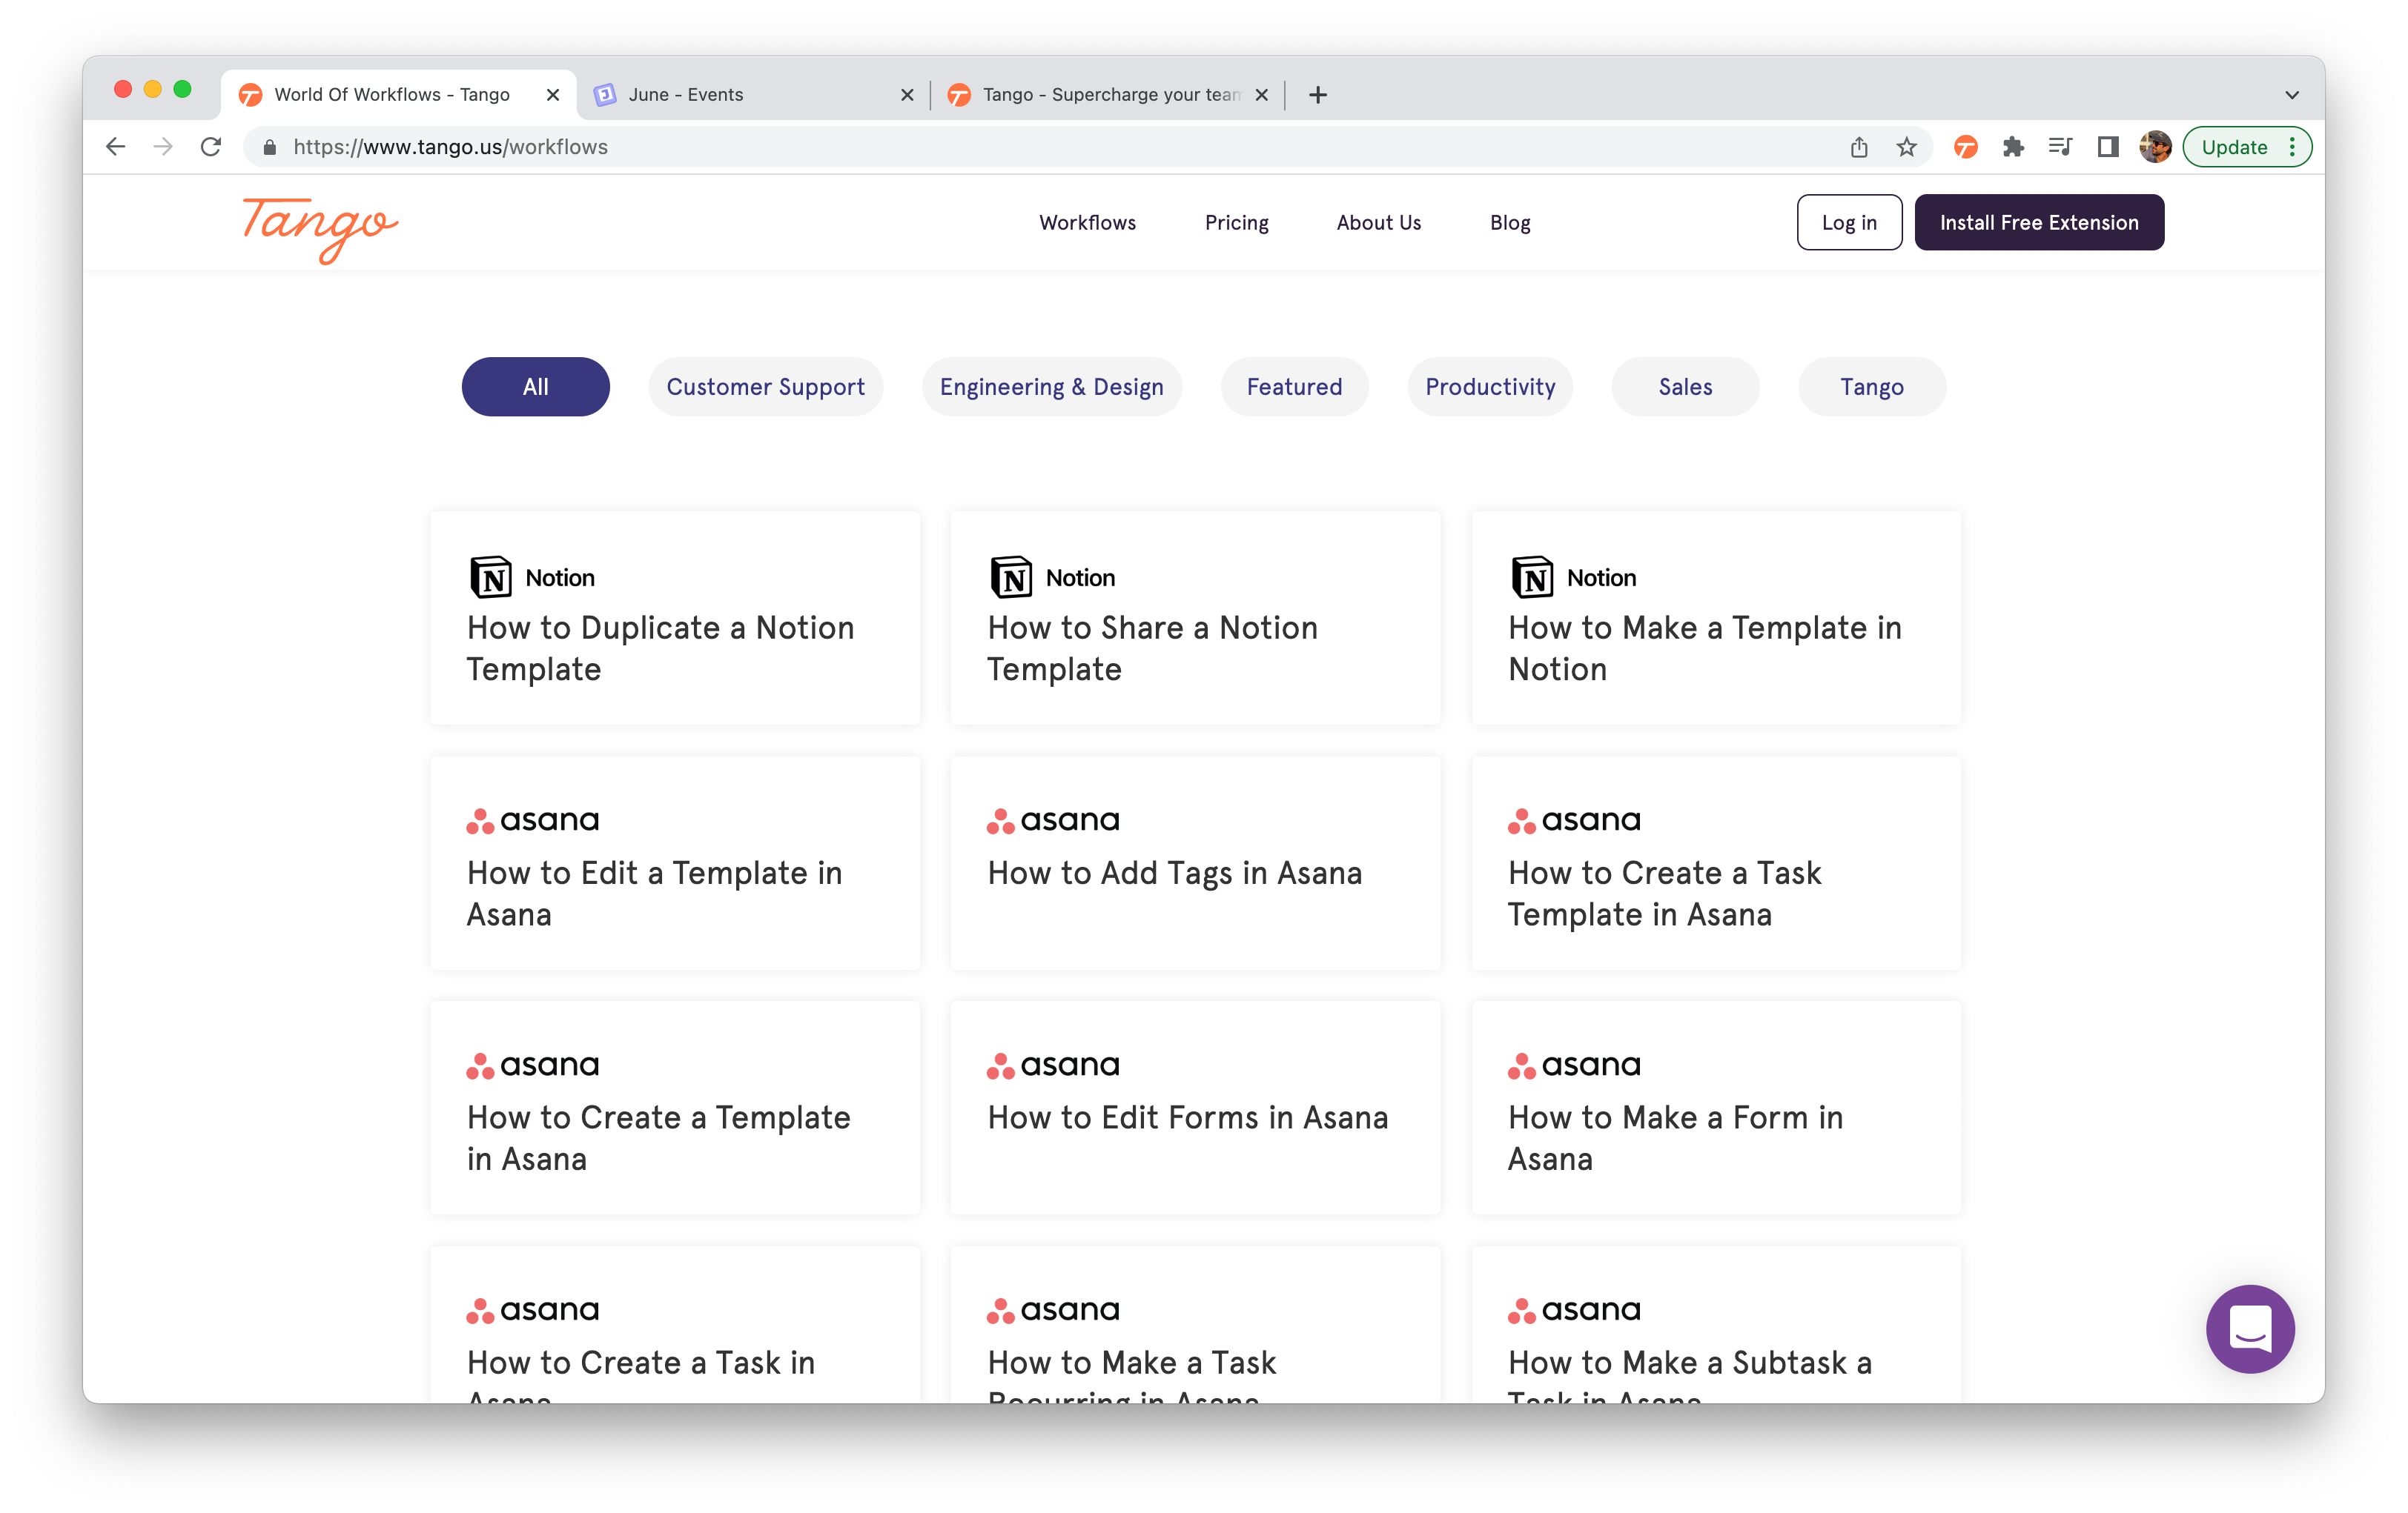Filter by Productivity
Viewport: 2408px width, 1513px height.
(x=1490, y=386)
